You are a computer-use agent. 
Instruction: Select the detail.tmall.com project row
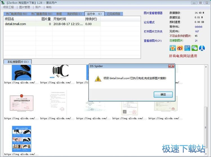[52, 24]
